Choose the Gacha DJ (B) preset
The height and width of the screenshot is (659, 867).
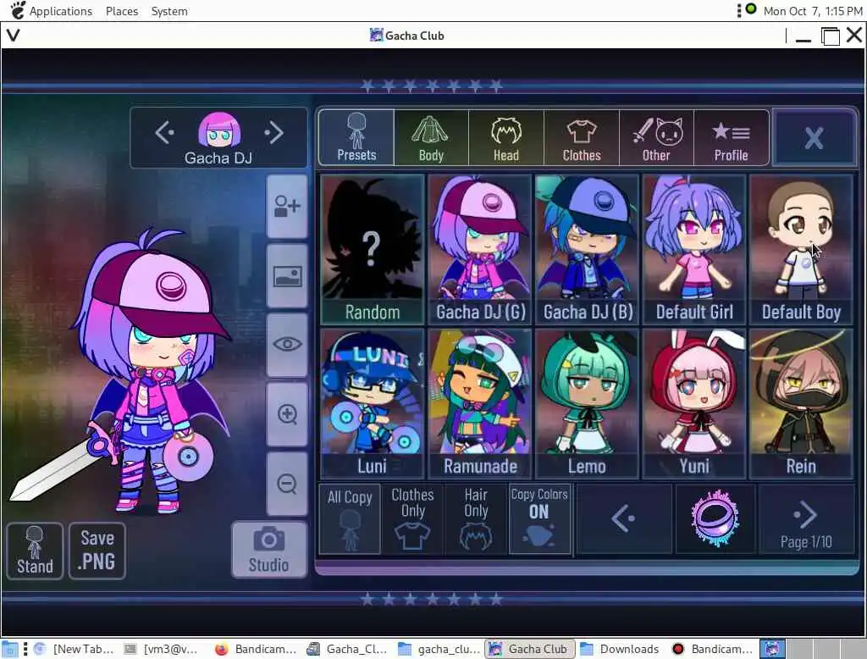(x=587, y=250)
